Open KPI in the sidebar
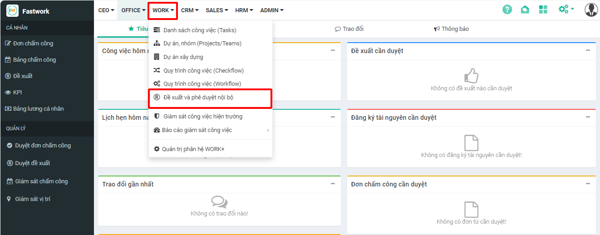 click(17, 93)
